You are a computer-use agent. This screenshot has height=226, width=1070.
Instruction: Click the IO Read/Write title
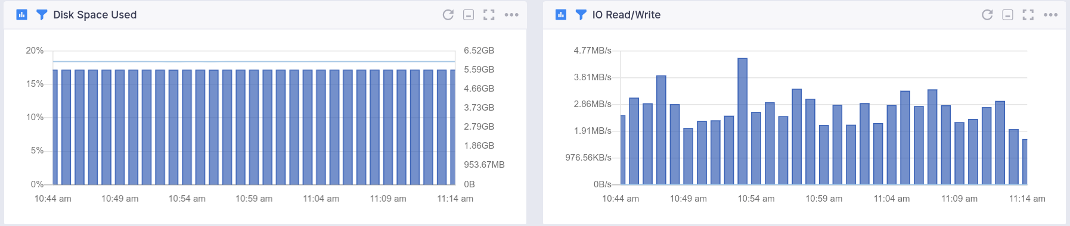(x=627, y=15)
